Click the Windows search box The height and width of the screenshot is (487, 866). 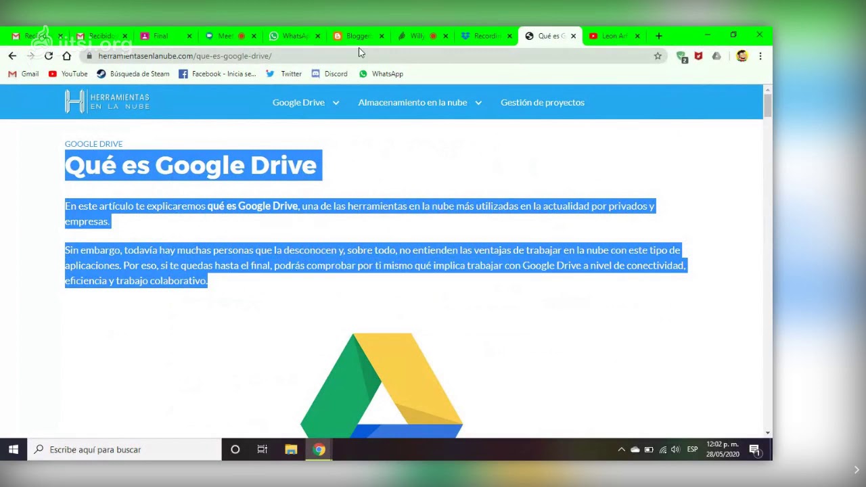click(x=124, y=449)
